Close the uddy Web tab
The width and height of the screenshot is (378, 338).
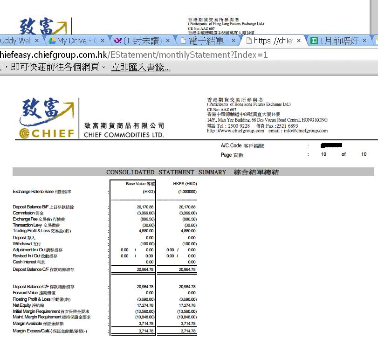tap(37, 41)
